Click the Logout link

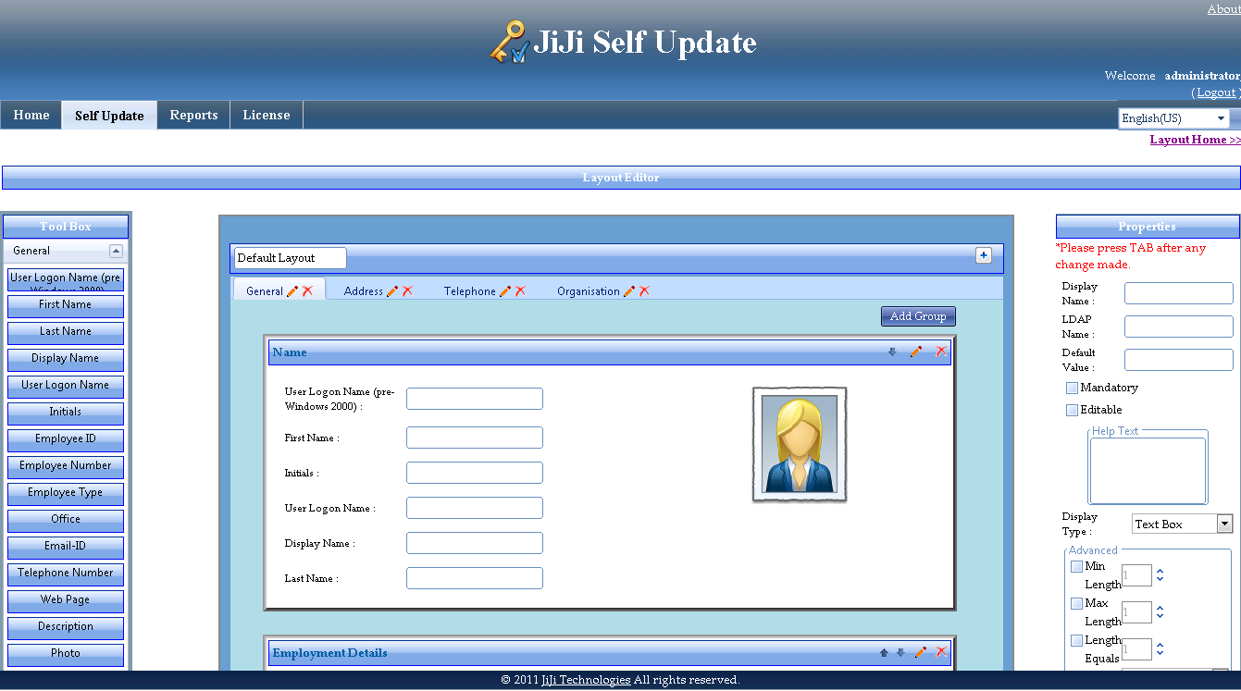1216,93
